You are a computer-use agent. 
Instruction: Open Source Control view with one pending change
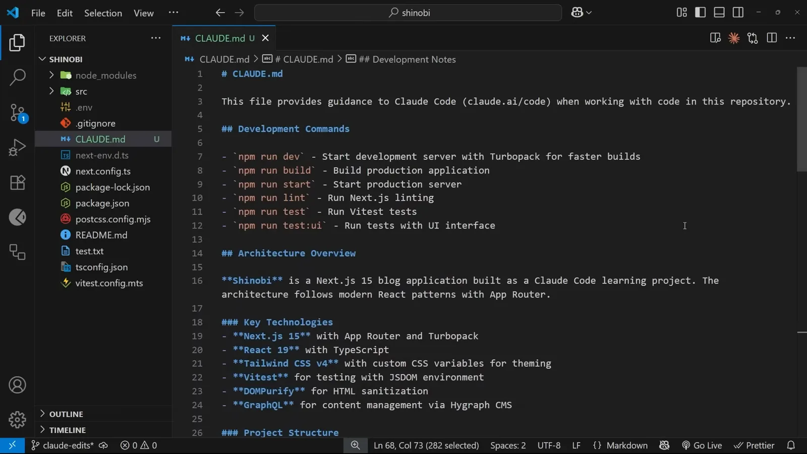17,112
